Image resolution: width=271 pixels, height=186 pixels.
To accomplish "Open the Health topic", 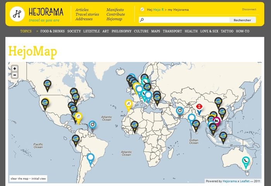I will click(191, 31).
